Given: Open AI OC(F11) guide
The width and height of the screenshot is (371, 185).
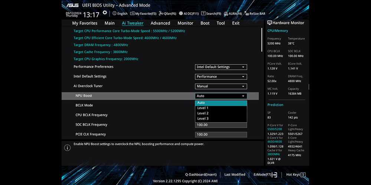Looking at the screenshot, I should pos(189,14).
